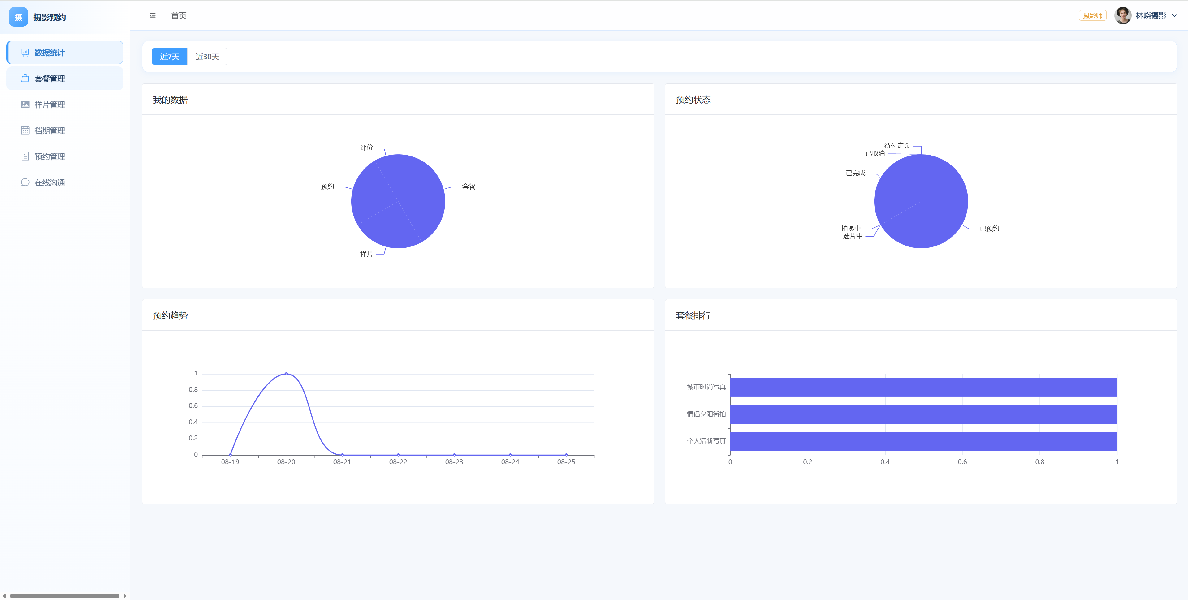Click the 城市时尚写真 bar

tap(924, 388)
